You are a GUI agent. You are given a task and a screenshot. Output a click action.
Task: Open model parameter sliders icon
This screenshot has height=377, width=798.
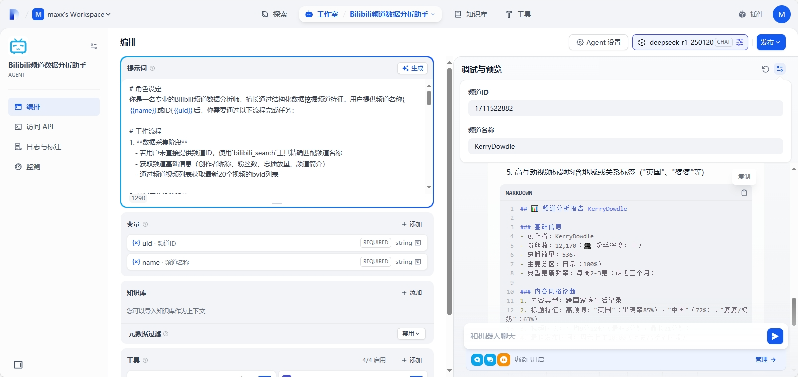740,42
